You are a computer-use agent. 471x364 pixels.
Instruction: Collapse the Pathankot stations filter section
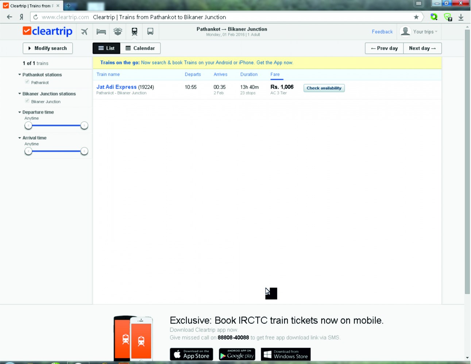[x=20, y=75]
